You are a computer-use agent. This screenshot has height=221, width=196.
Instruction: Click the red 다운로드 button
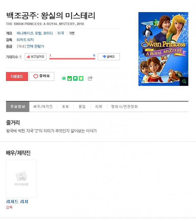click(x=17, y=76)
